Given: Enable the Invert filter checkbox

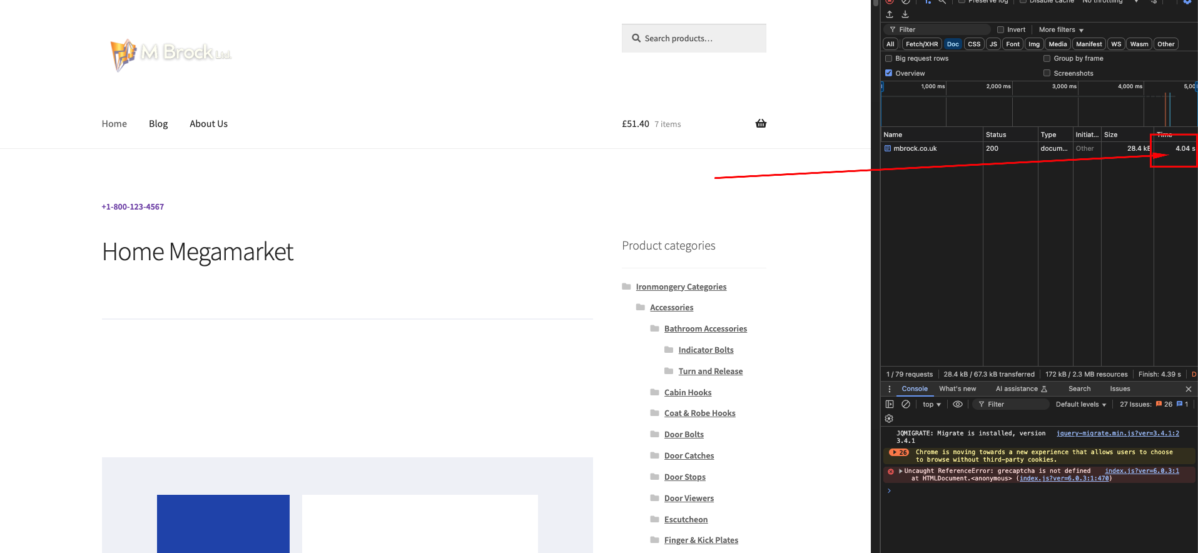Looking at the screenshot, I should coord(1001,29).
